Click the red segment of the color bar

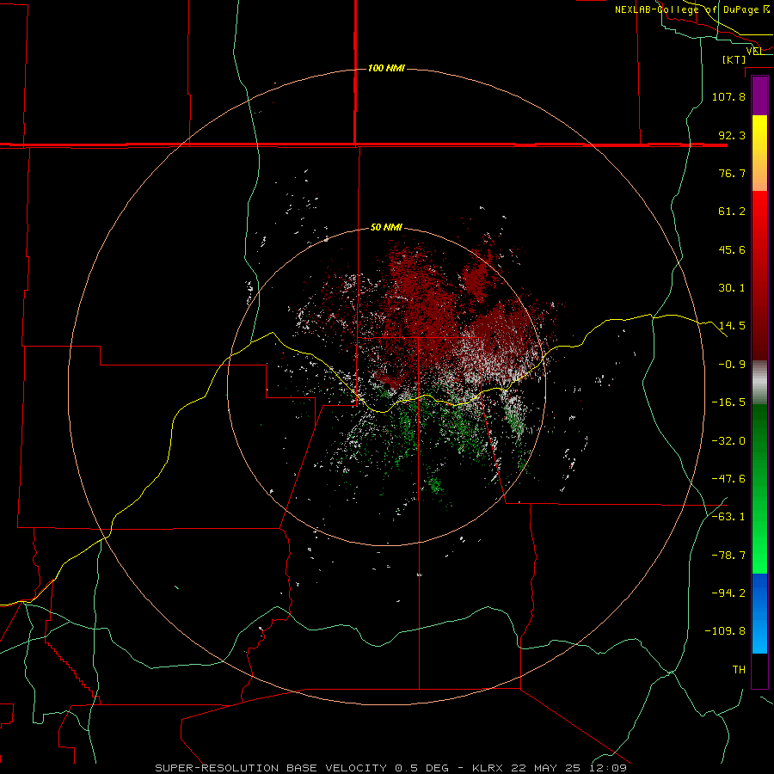(759, 275)
